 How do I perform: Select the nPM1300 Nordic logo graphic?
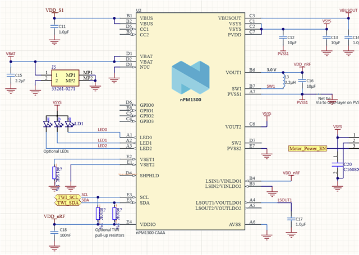coord(191,78)
